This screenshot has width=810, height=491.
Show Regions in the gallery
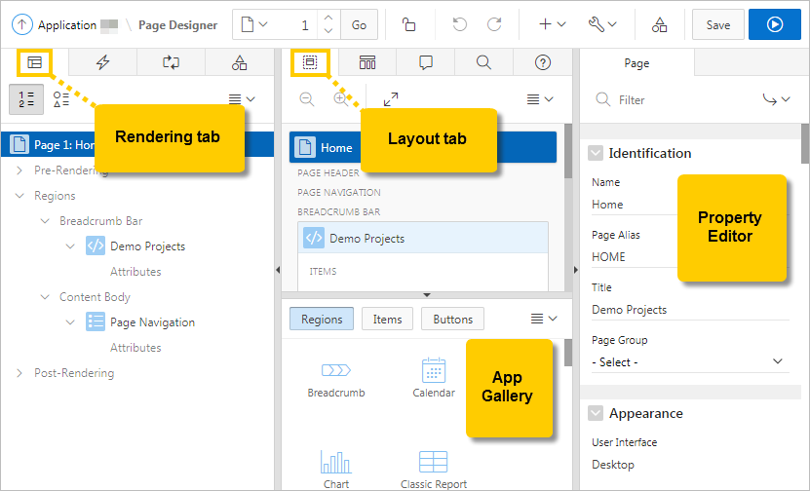pos(322,320)
